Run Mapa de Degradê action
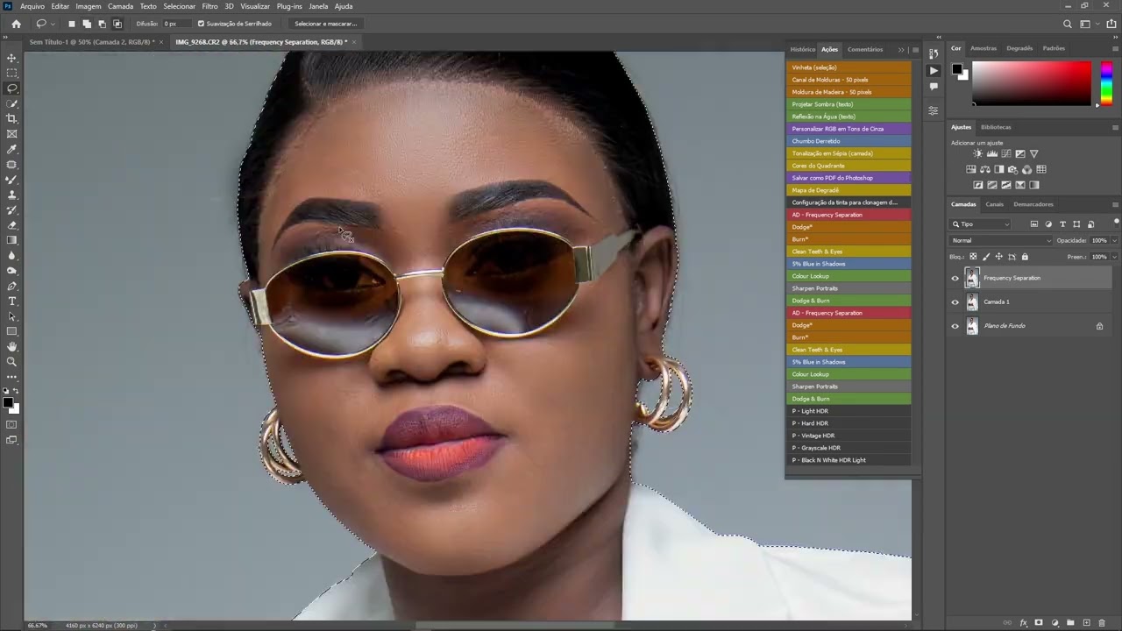The width and height of the screenshot is (1122, 631). pyautogui.click(x=848, y=190)
